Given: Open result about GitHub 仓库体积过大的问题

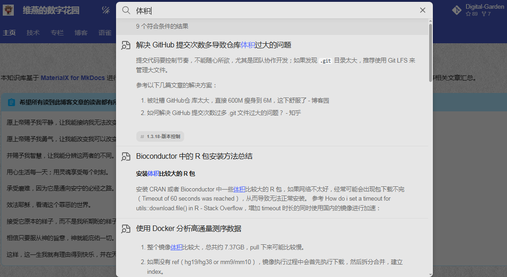Looking at the screenshot, I should pyautogui.click(x=214, y=45).
